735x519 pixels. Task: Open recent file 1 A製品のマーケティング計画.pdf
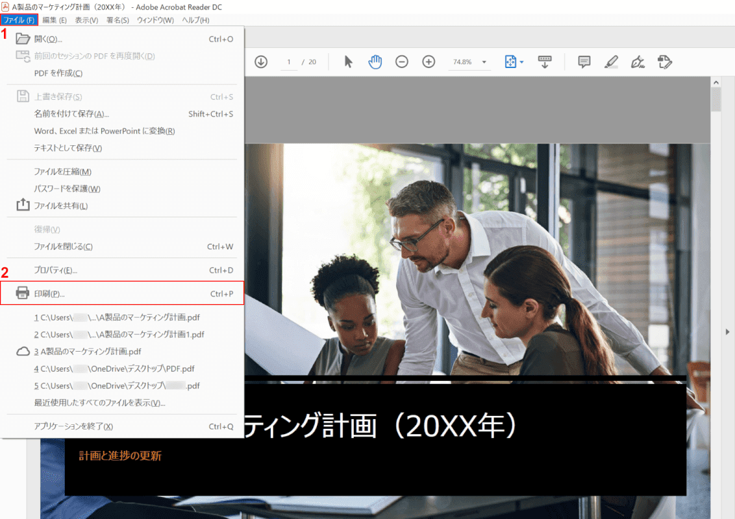122,317
